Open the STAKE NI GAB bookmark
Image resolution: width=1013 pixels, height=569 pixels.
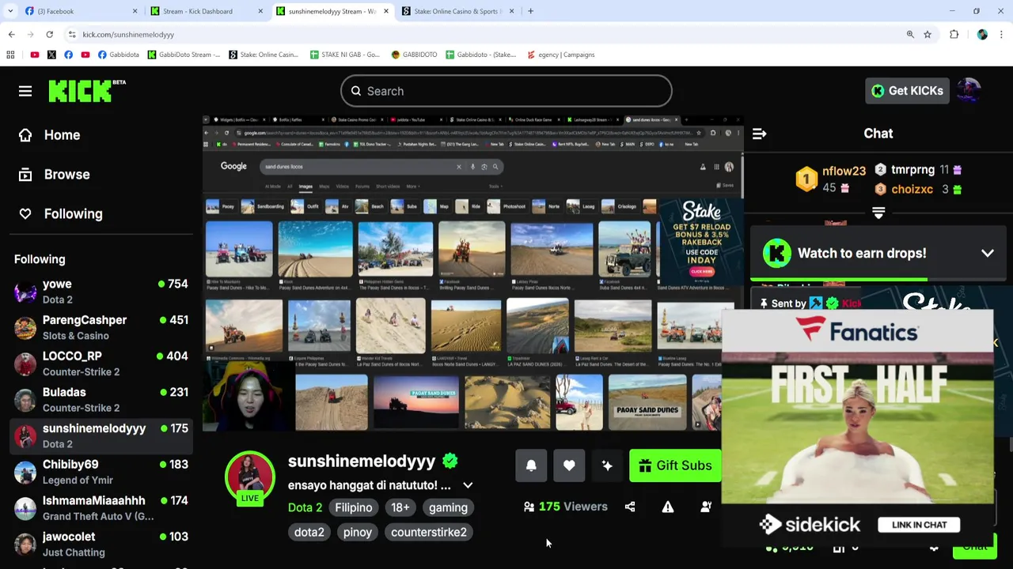[x=344, y=55]
